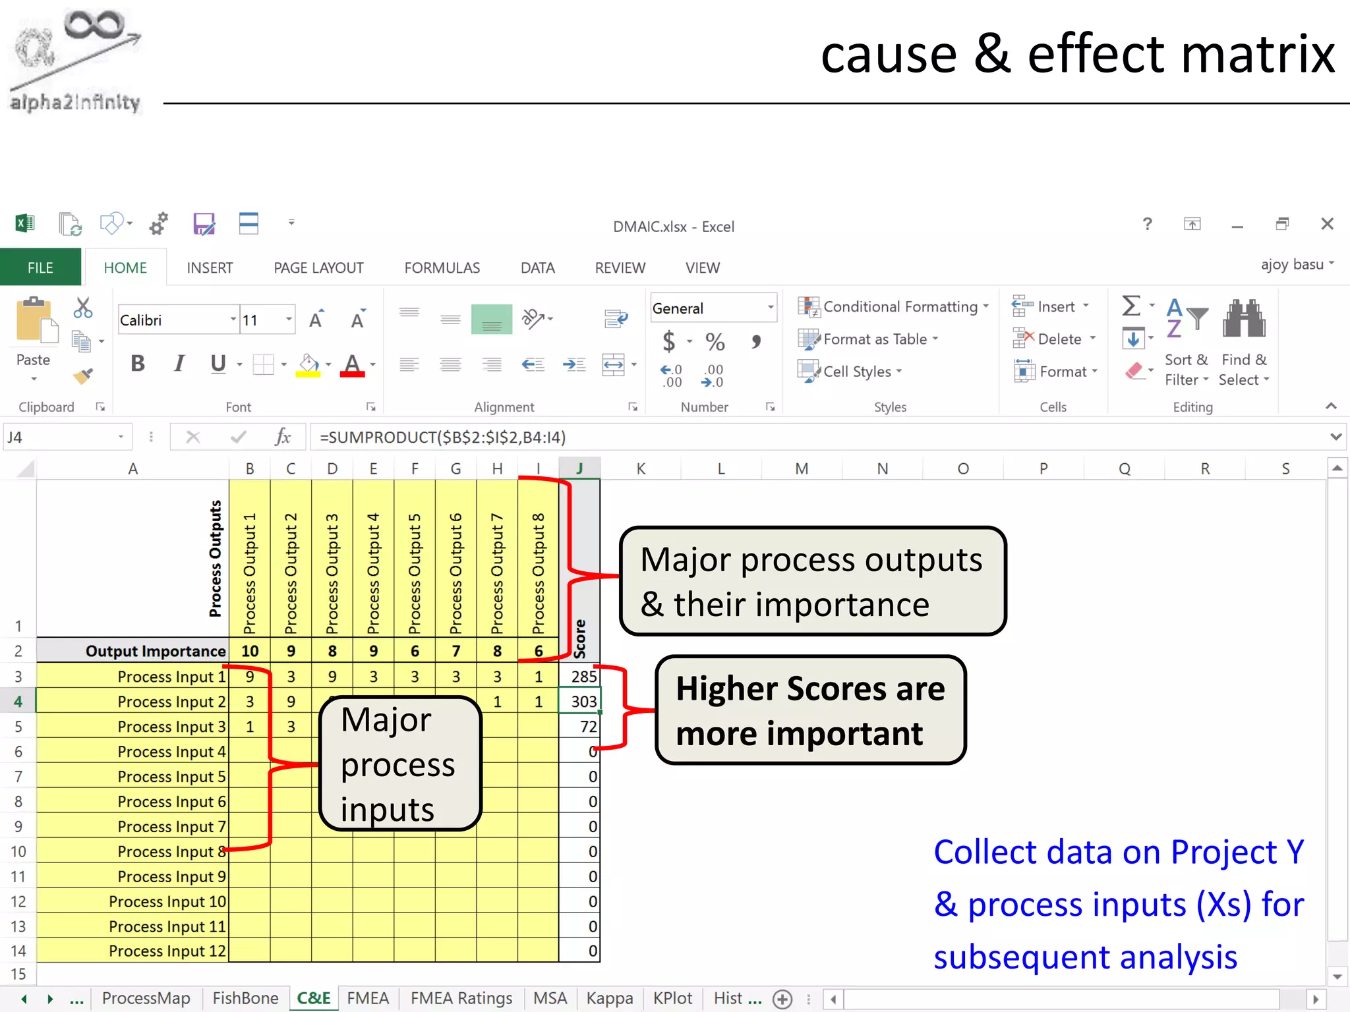Collapse the ribbon with the arrow
This screenshot has height=1012, width=1350.
click(1331, 406)
